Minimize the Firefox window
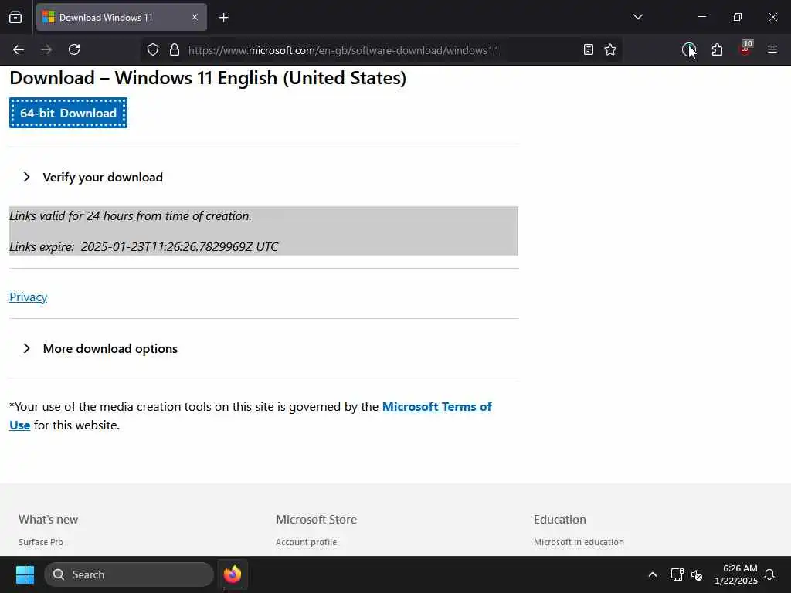The image size is (791, 593). tap(701, 17)
